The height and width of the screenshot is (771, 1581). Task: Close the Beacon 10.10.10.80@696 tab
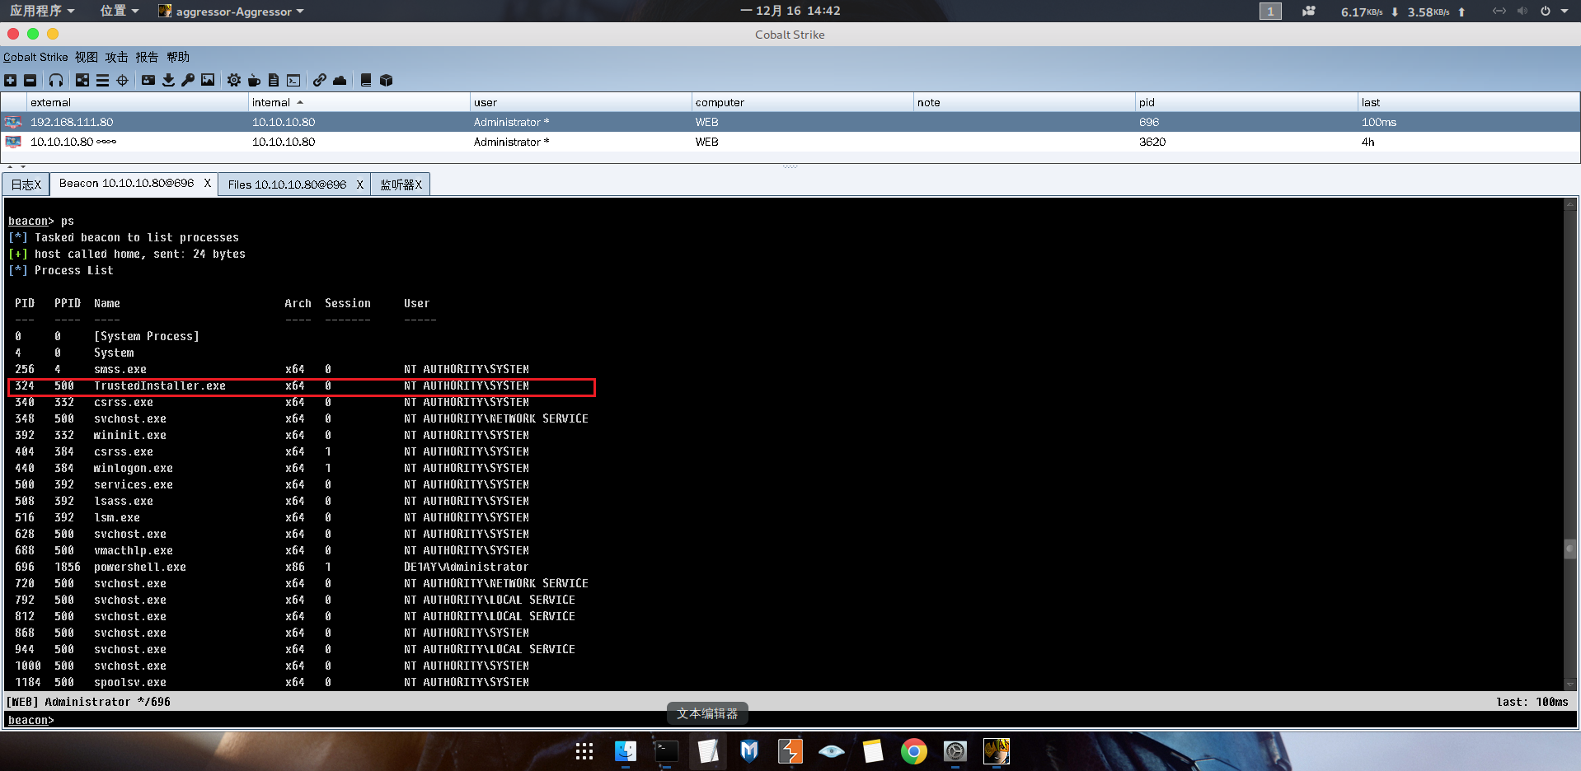pos(208,183)
